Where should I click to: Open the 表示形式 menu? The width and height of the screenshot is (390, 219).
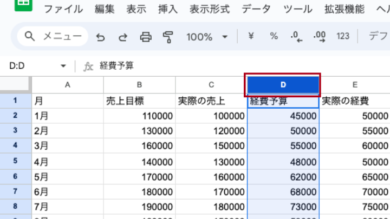click(210, 9)
